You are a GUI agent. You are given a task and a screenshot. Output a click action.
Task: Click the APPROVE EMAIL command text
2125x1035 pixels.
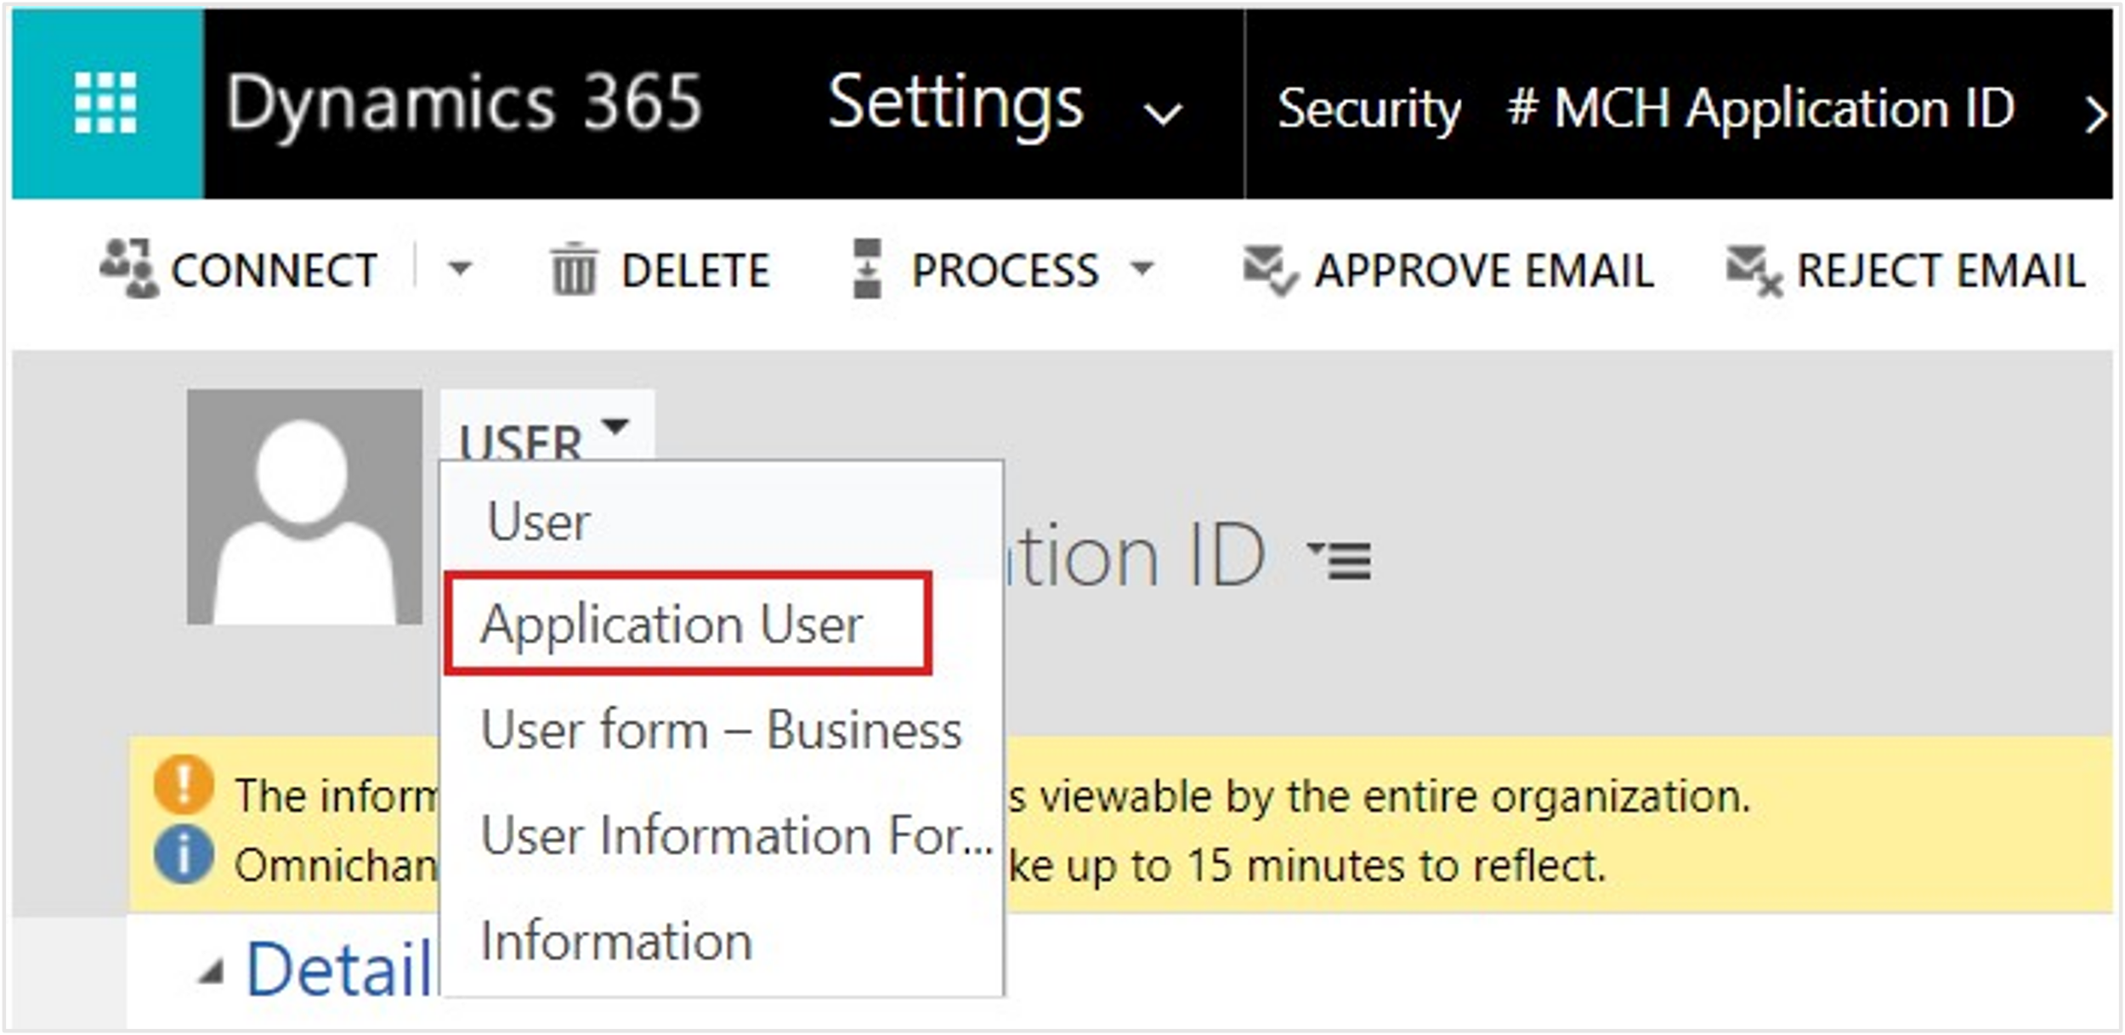(1484, 271)
